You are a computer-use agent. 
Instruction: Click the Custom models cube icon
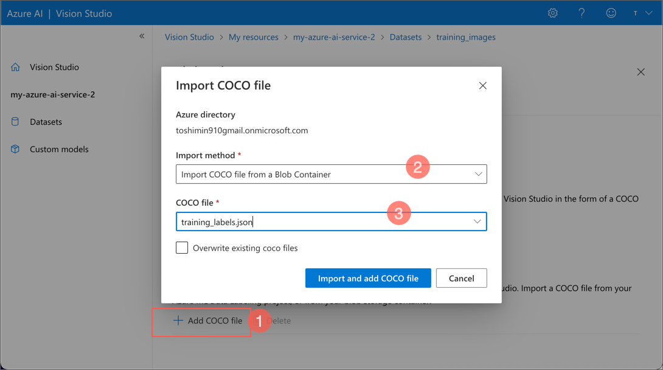[15, 149]
